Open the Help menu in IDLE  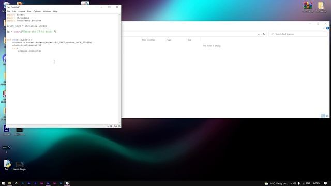[x=55, y=11]
